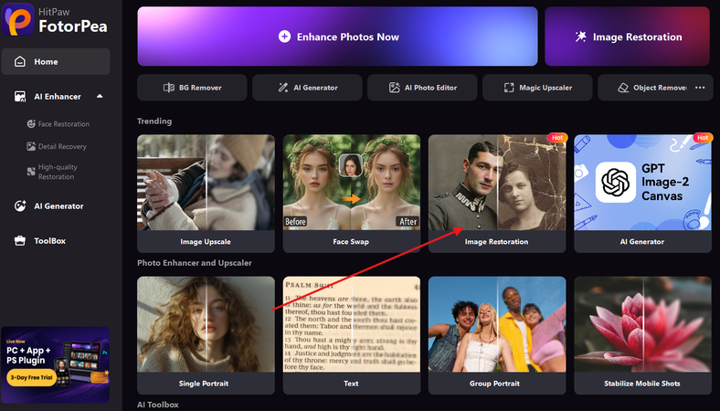The image size is (720, 411).
Task: Select the GPT Image-2 Canvas card
Action: [x=642, y=194]
